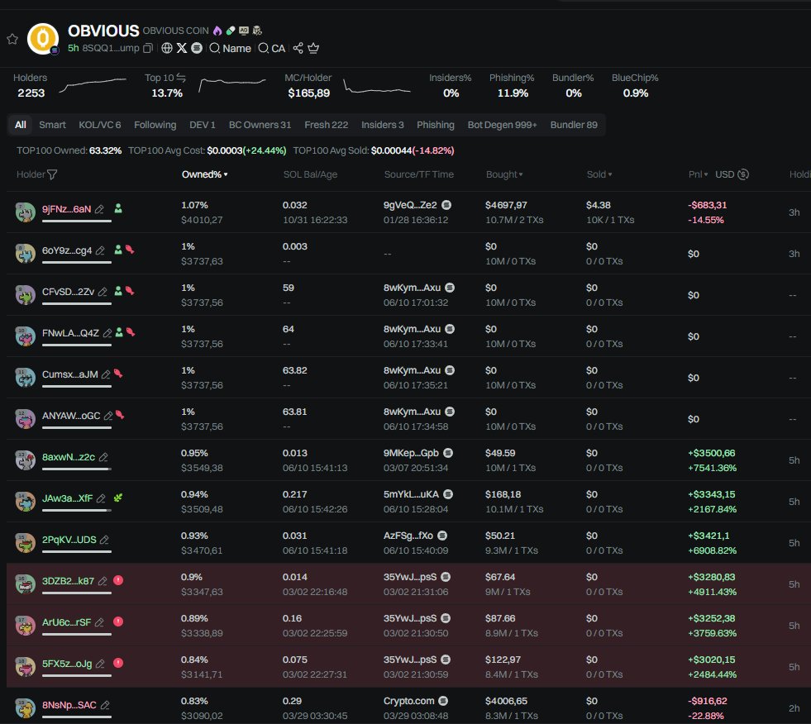Click the OBVIOUS coin logo
The width and height of the screenshot is (811, 724).
click(x=43, y=39)
